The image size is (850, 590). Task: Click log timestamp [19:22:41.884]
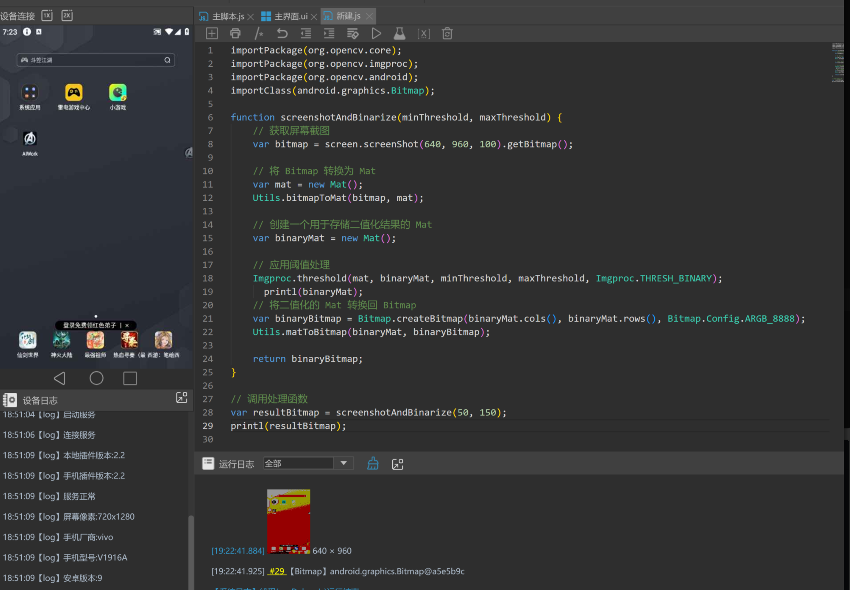(x=238, y=551)
